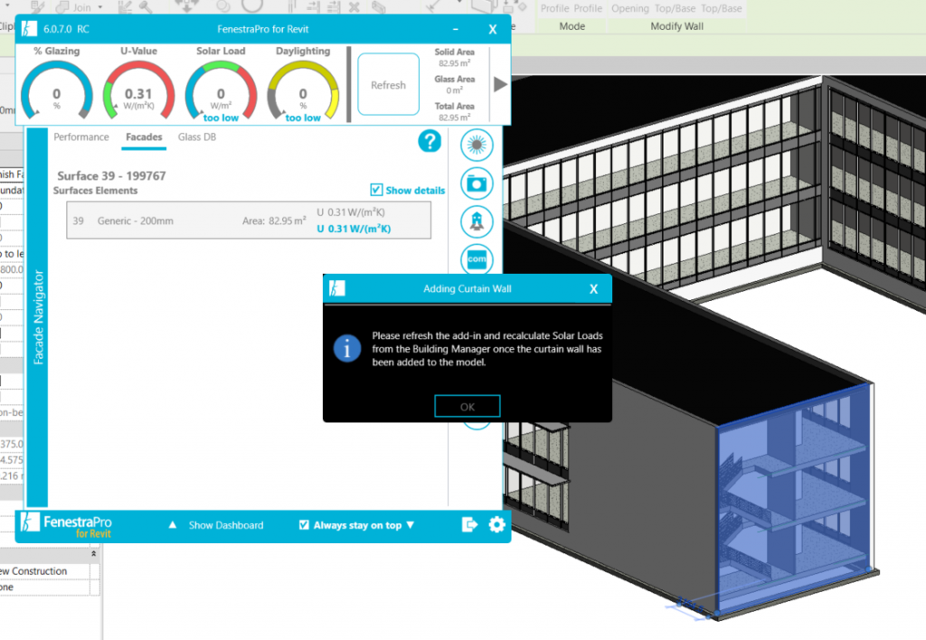Click the Solar Load gauge
This screenshot has width=926, height=640.
coord(221,89)
